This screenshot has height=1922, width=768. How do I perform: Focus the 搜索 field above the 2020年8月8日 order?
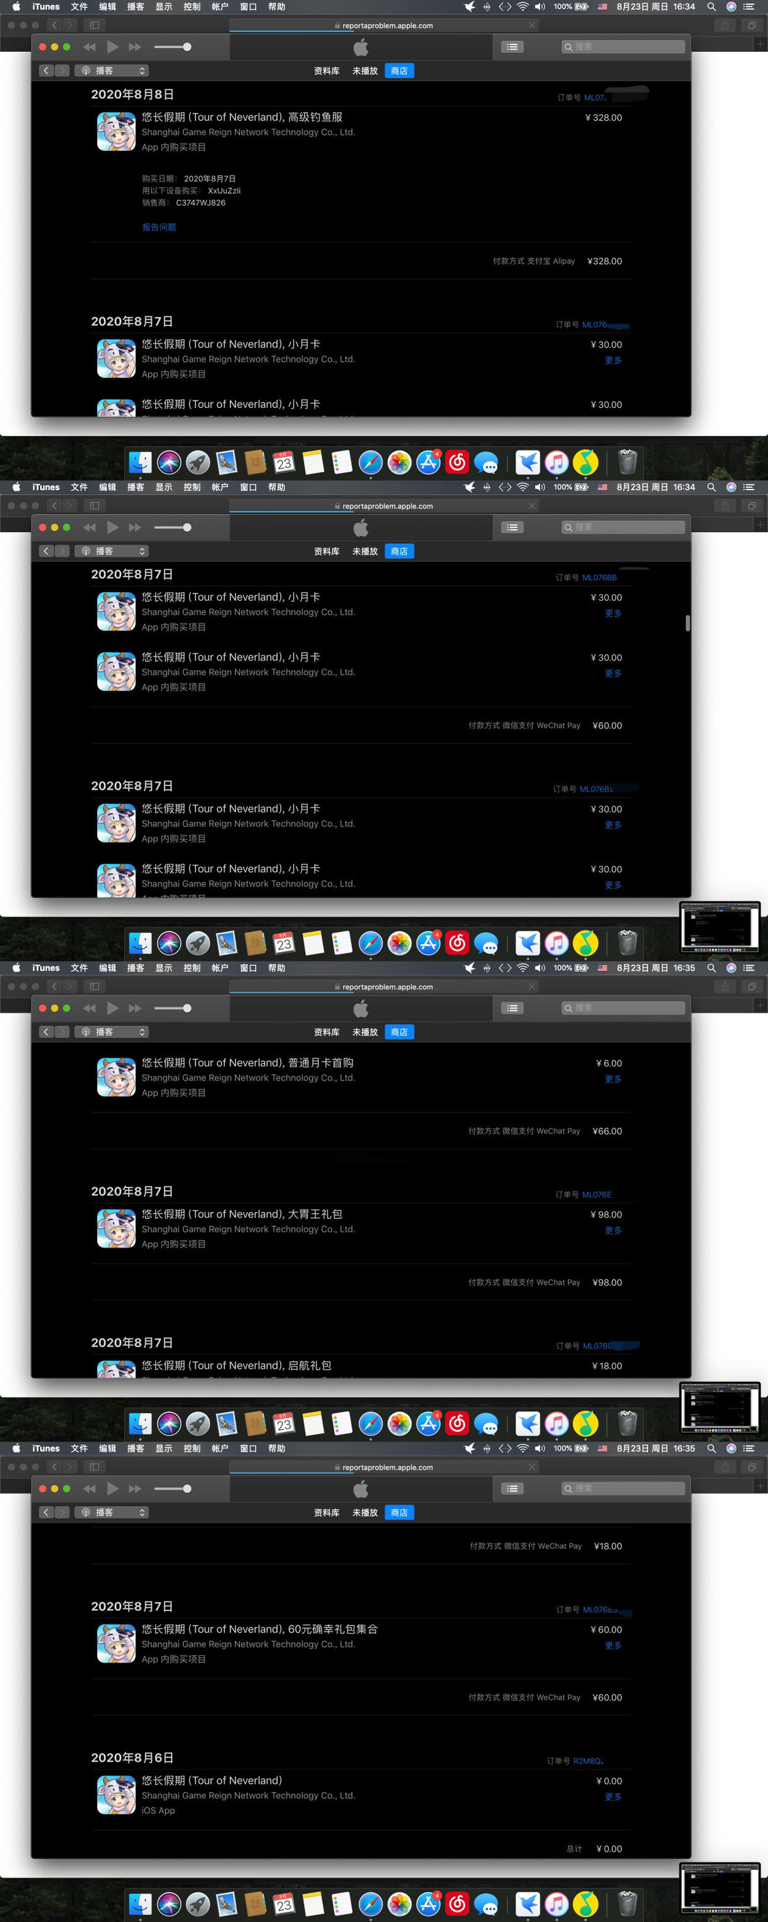tap(623, 47)
